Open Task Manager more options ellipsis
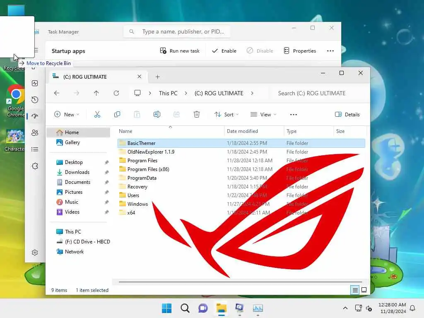Viewport: 424px width, 318px height. click(330, 51)
